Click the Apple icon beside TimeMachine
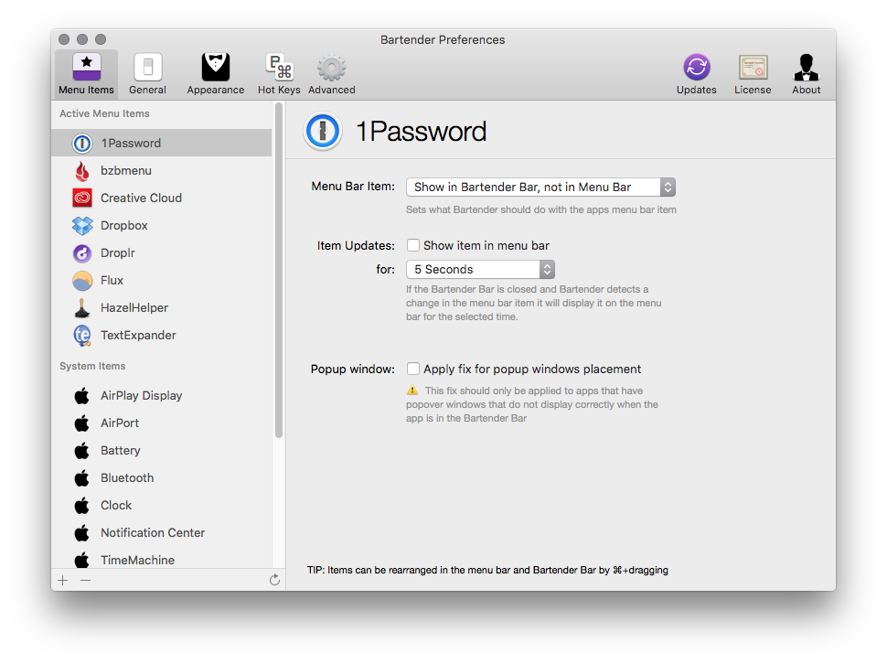This screenshot has height=664, width=887. tap(82, 560)
